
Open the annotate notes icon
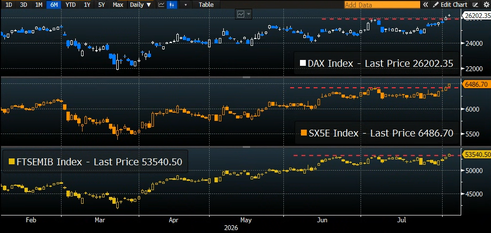475,5
